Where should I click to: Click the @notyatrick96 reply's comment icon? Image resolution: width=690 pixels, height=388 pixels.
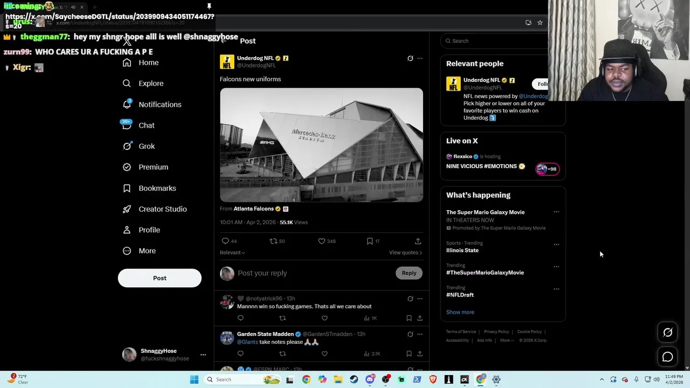pos(240,318)
